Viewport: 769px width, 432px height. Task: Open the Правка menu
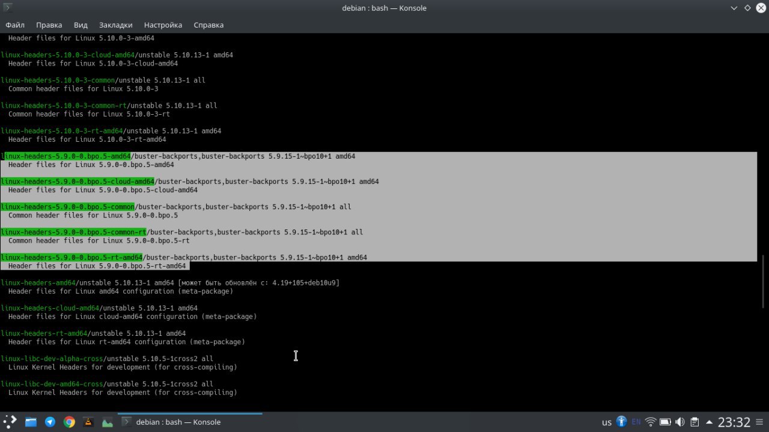[49, 25]
